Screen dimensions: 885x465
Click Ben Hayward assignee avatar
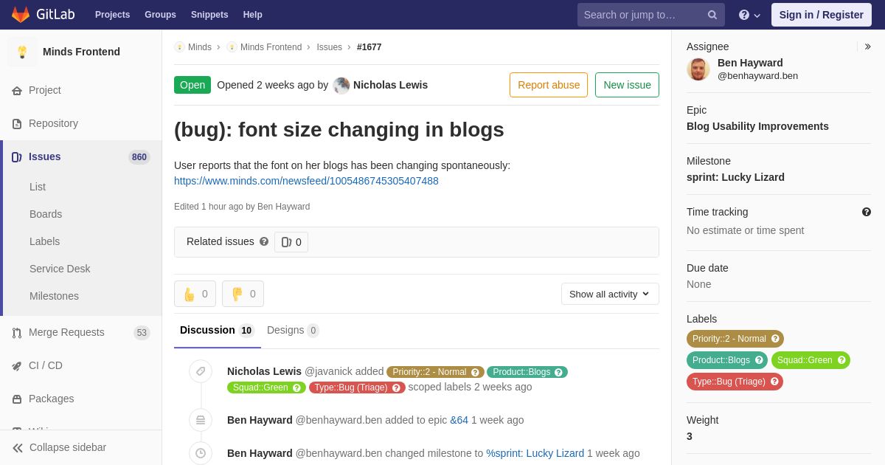pos(698,69)
